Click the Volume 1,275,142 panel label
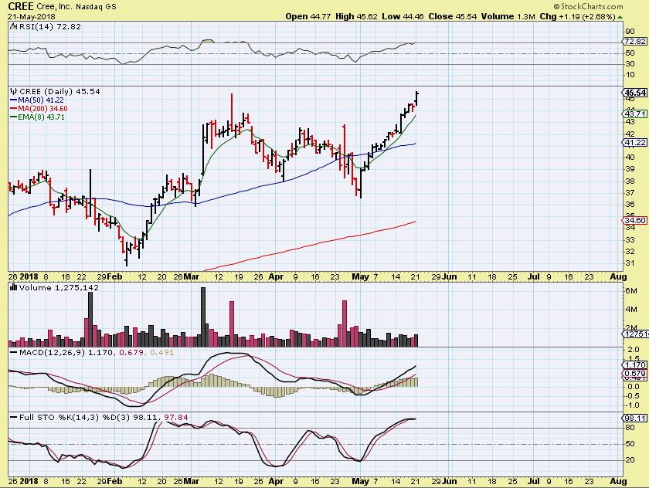 tap(59, 287)
